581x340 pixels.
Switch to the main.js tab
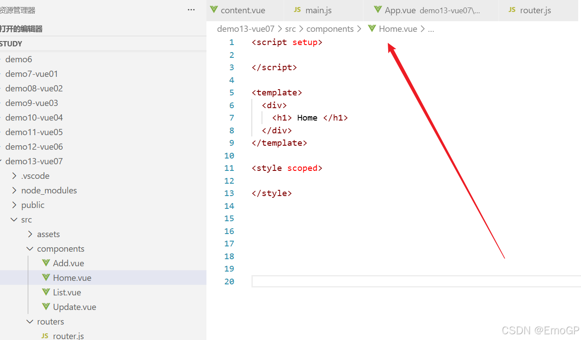[x=324, y=10]
